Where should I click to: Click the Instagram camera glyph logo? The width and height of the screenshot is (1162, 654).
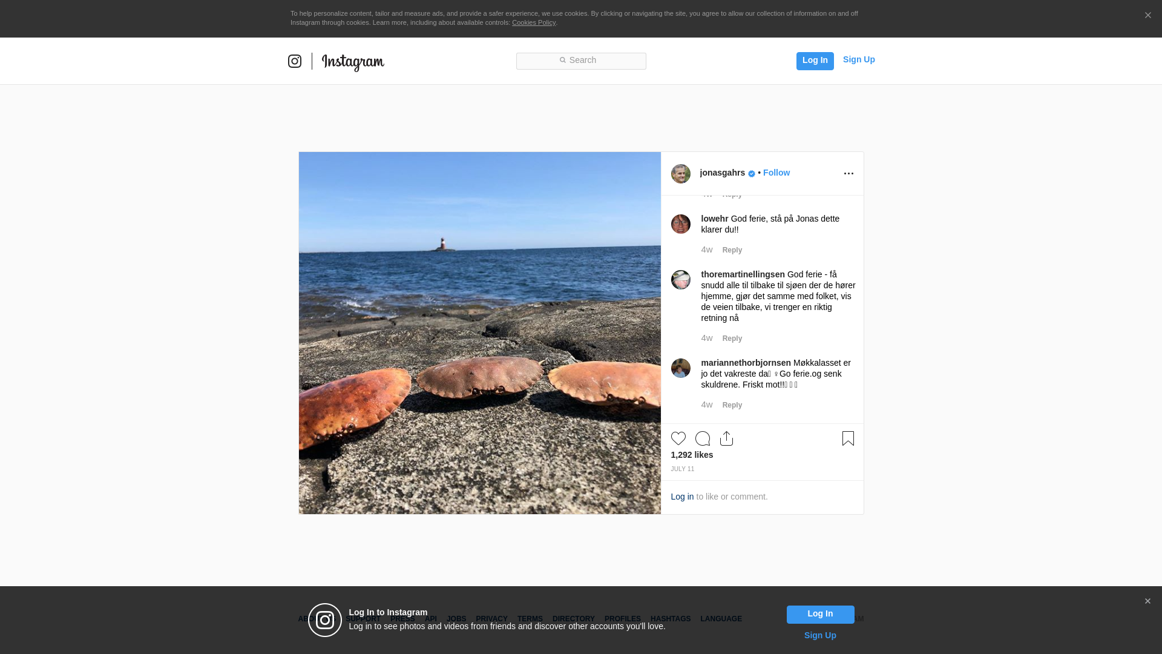coord(295,61)
